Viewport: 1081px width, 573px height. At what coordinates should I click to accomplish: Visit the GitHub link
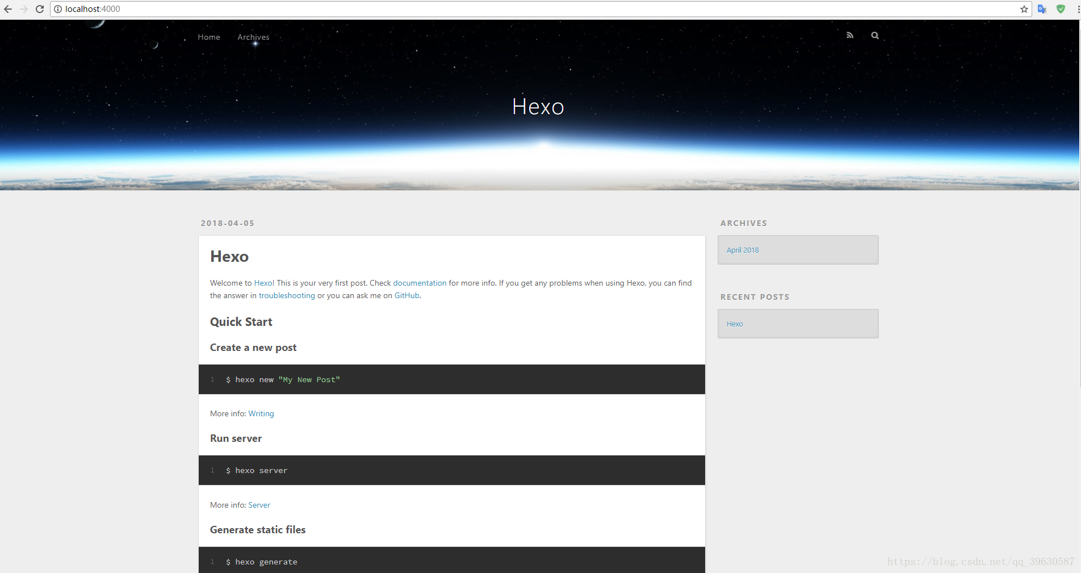click(x=407, y=295)
